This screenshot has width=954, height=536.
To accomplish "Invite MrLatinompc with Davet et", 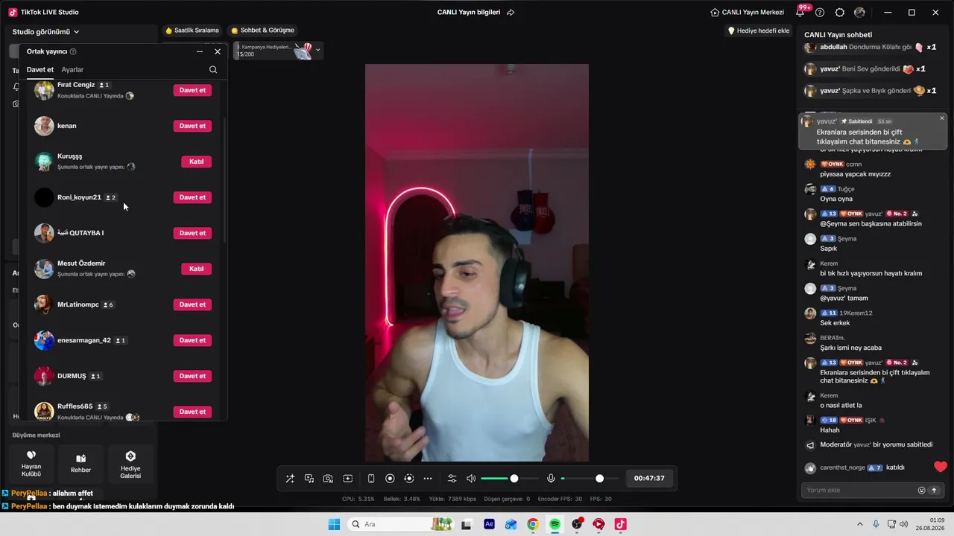I will [192, 304].
